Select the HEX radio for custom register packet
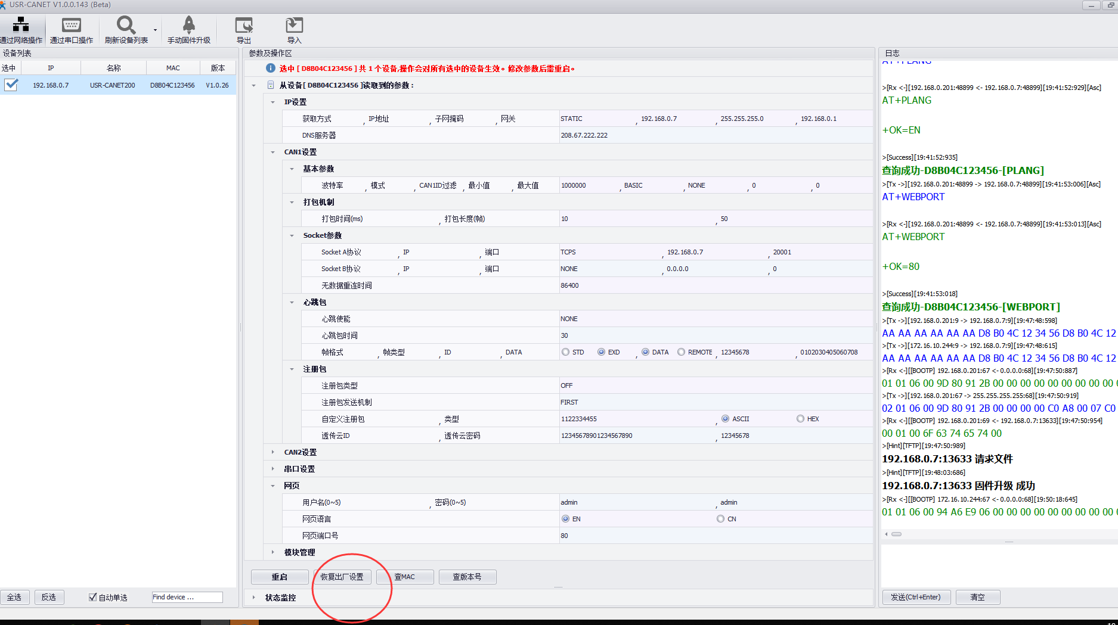1118x625 pixels. click(800, 419)
